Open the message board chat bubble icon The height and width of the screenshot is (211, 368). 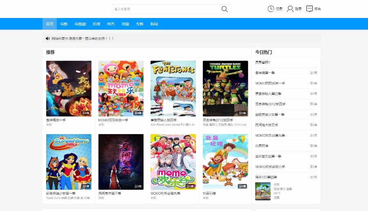[310, 9]
